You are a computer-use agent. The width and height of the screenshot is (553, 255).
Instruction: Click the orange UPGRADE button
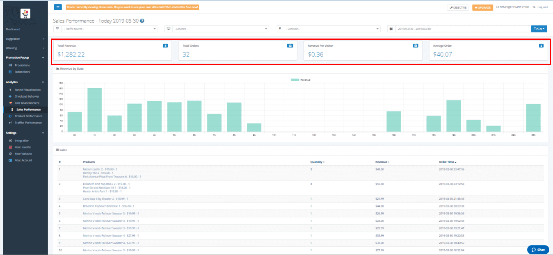point(482,7)
